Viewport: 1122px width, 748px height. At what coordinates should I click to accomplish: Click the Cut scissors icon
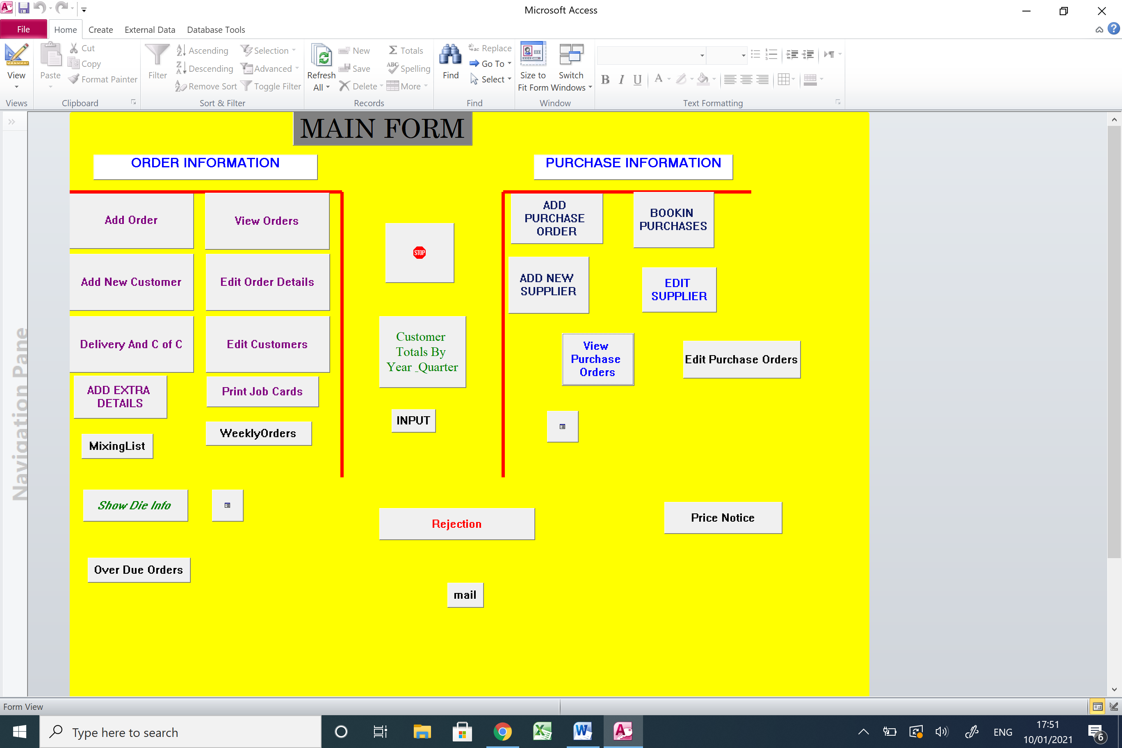[x=73, y=48]
